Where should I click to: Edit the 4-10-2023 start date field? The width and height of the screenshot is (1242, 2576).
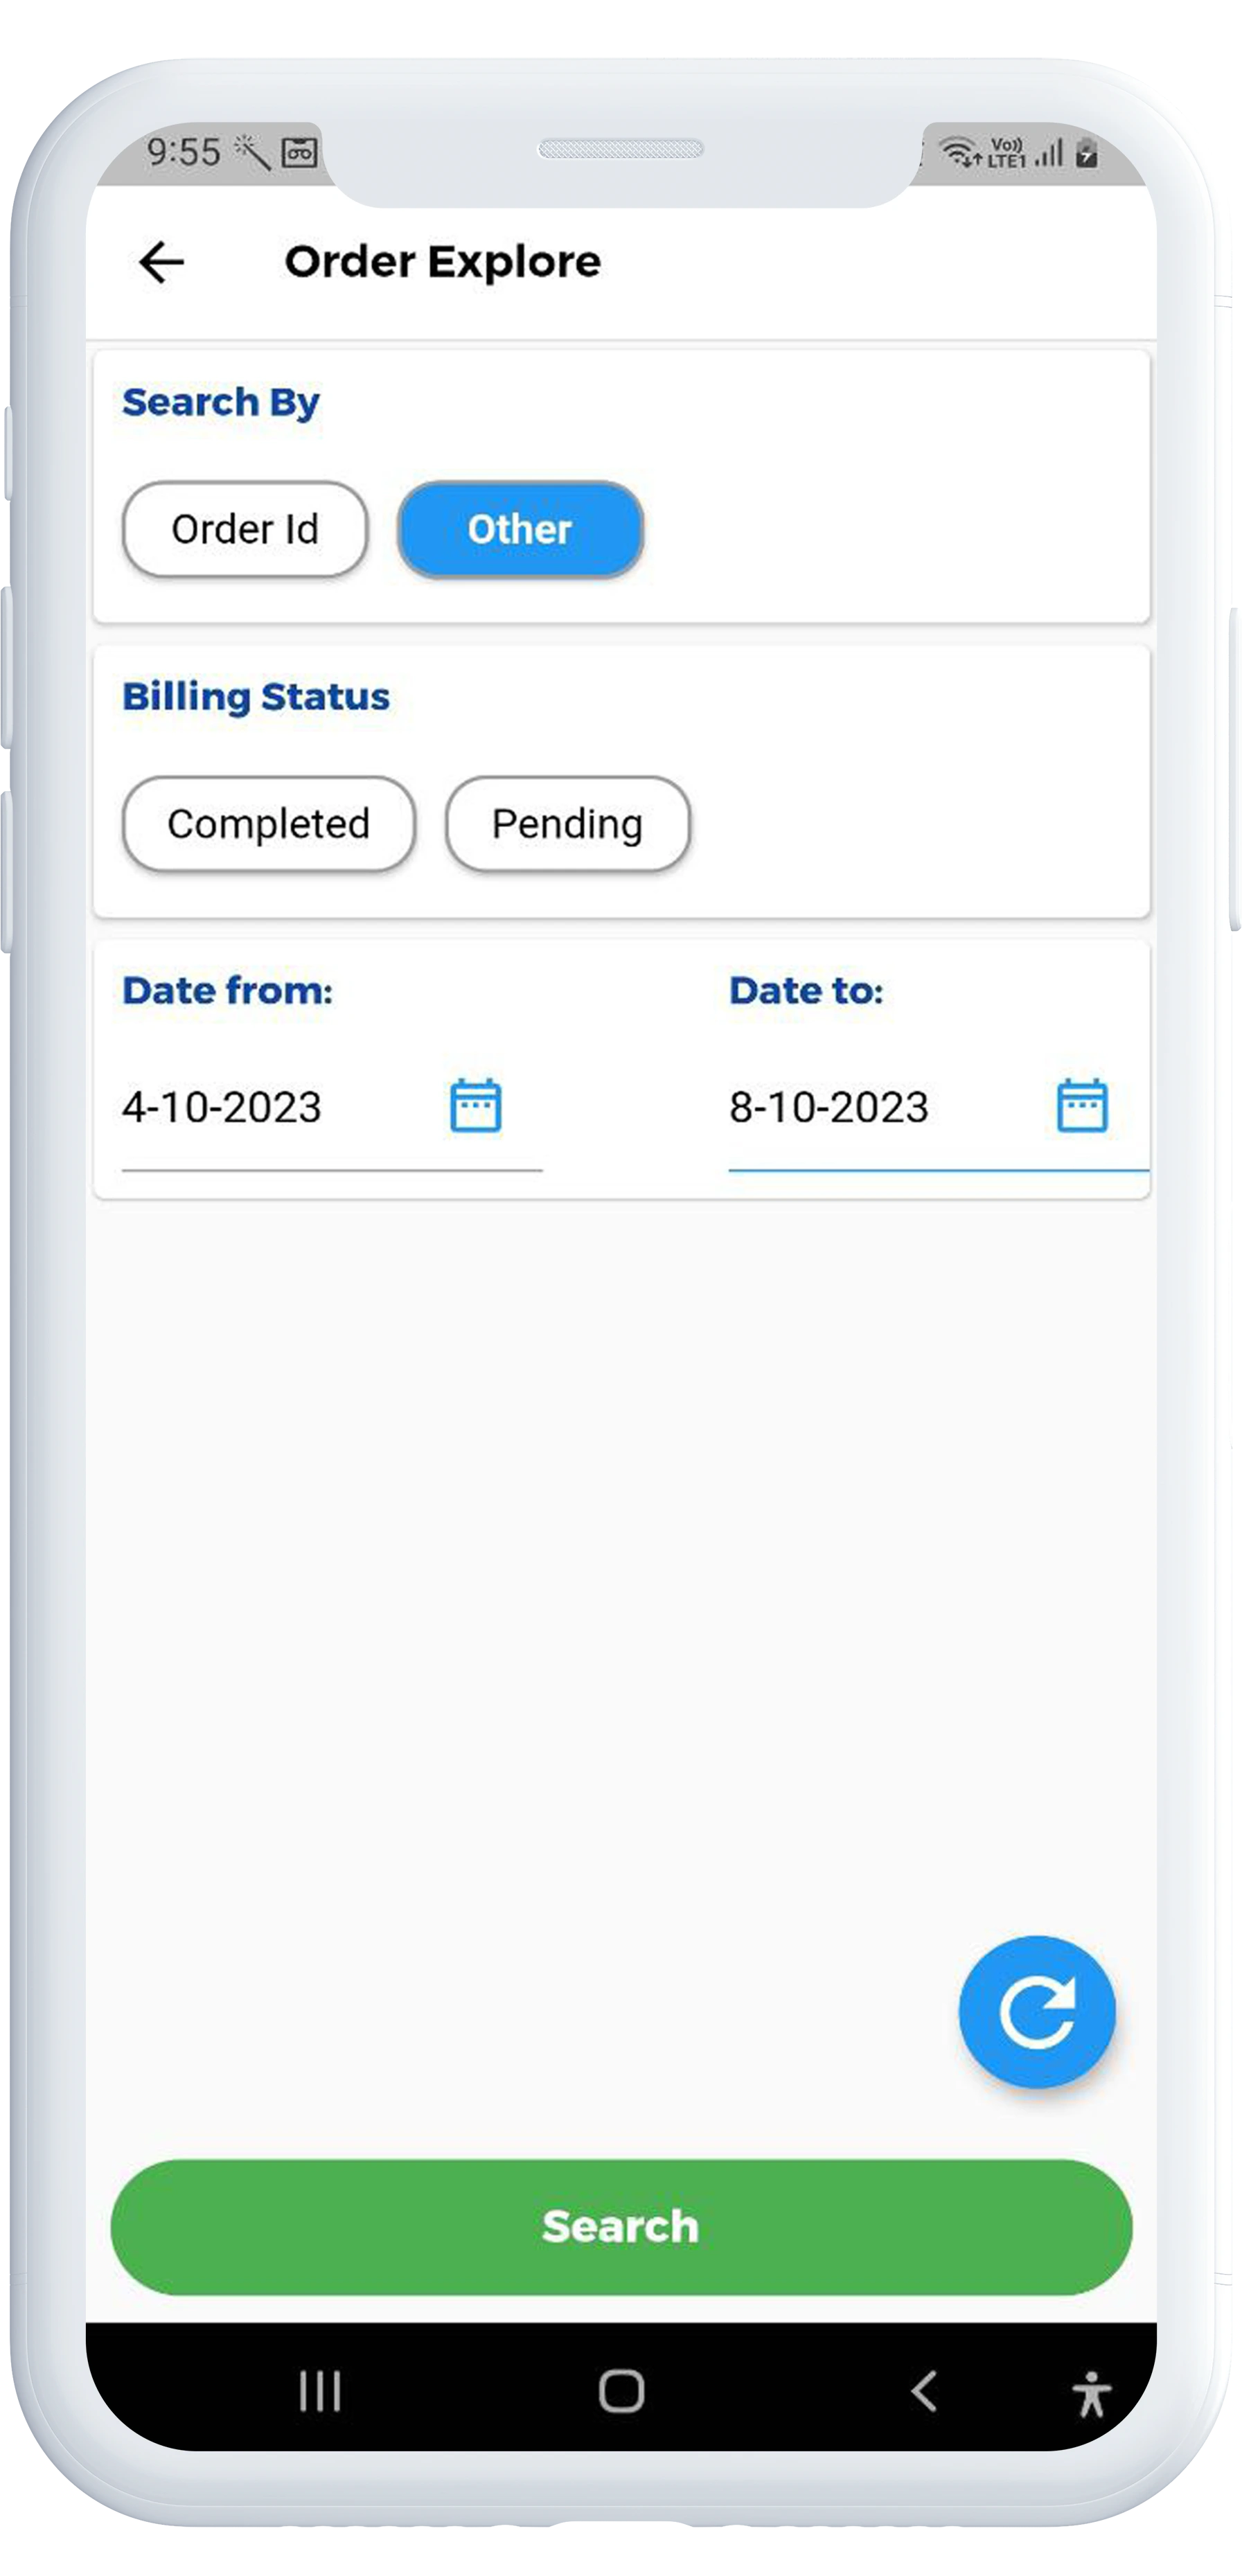point(332,1108)
